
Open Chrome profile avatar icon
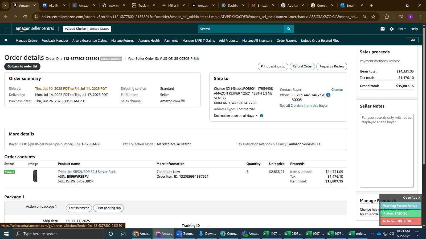pyautogui.click(x=411, y=17)
